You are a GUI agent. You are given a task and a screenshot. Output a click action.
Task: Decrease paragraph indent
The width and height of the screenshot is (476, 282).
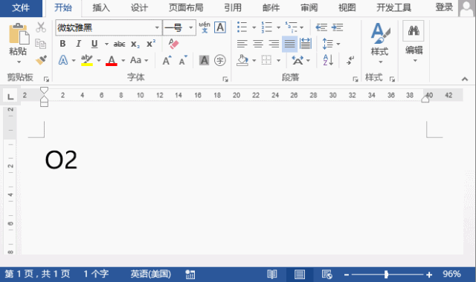(x=321, y=27)
